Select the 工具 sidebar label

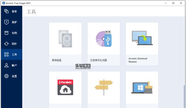(14, 55)
